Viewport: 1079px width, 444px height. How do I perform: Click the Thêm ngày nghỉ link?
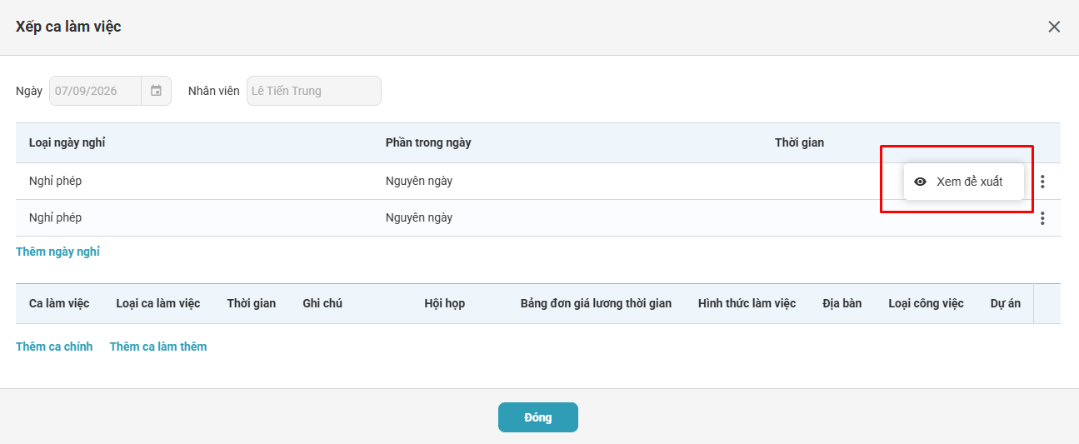[x=57, y=252]
